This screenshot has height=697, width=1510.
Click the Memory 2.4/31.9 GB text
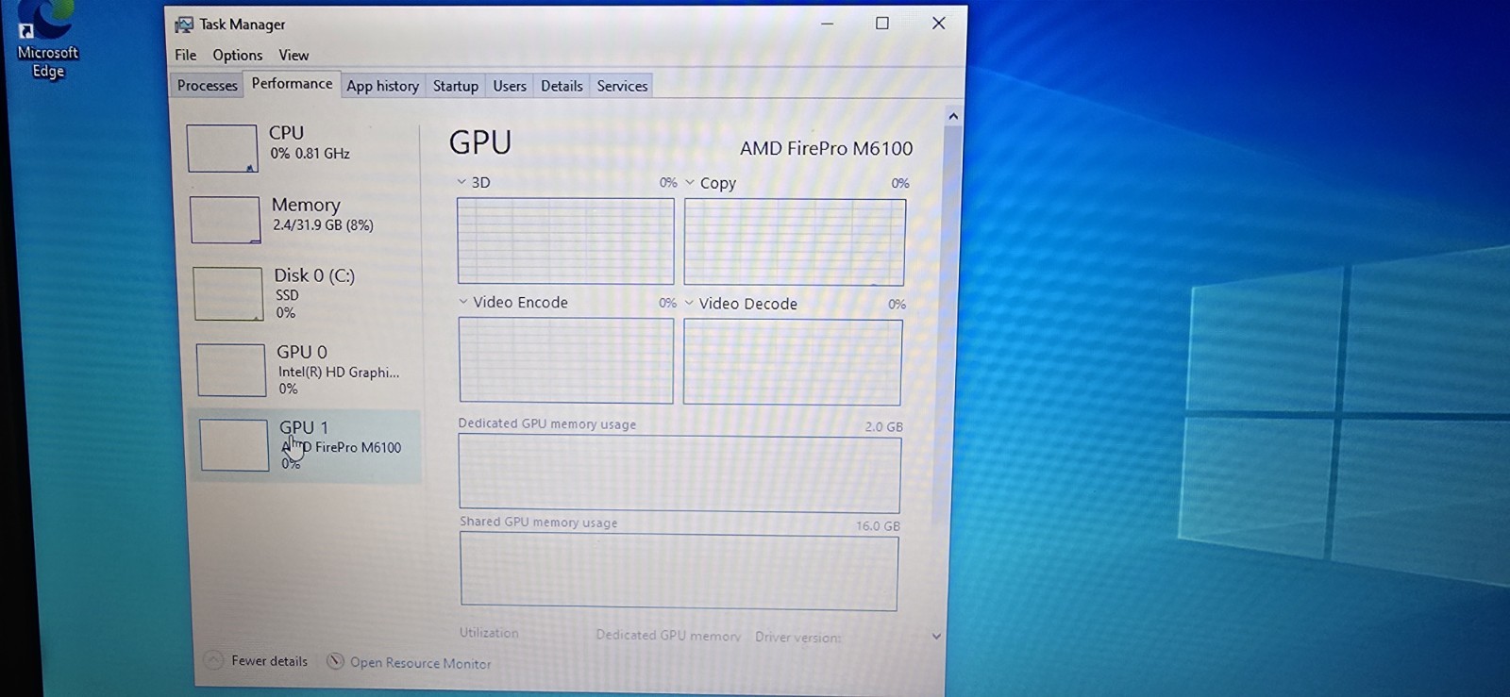[323, 225]
